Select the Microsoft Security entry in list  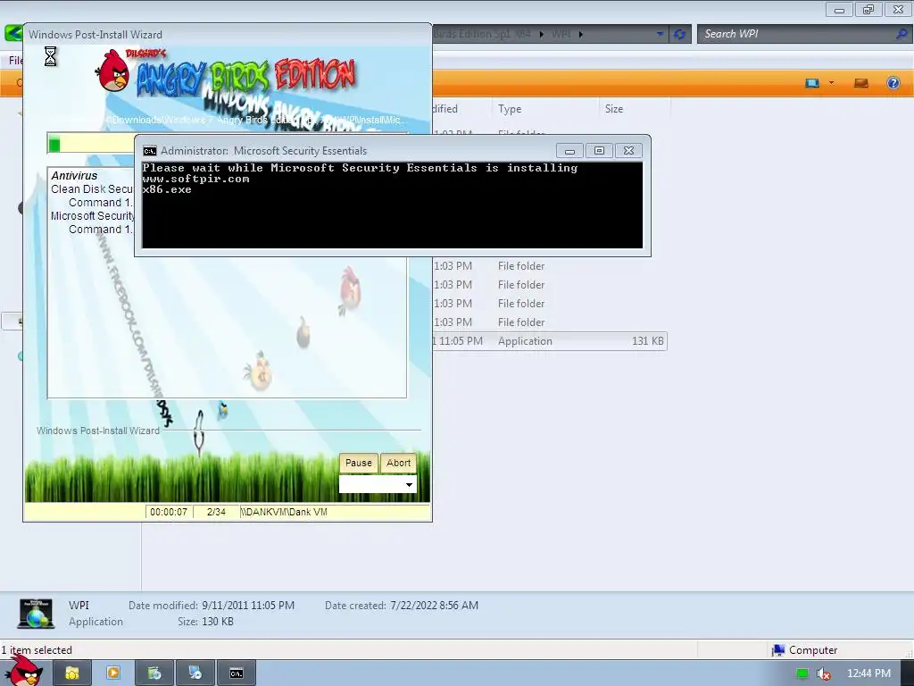(x=93, y=216)
